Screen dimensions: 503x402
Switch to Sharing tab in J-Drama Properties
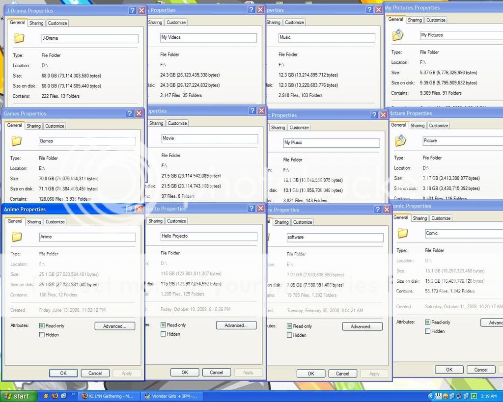(36, 23)
